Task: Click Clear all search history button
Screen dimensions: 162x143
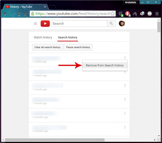Action: coord(48,47)
